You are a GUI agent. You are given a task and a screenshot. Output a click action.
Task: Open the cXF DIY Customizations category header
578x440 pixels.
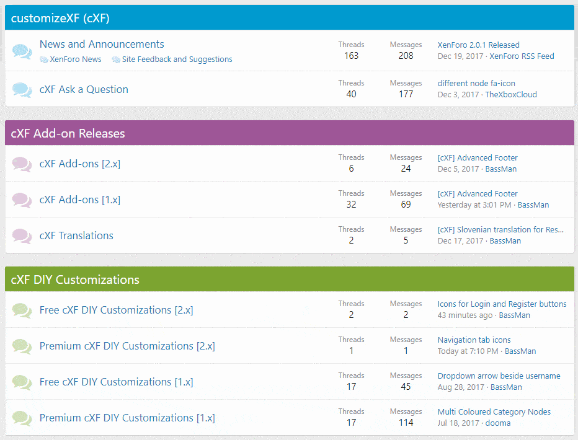75,279
